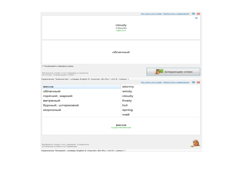Select 'горячий; жаркий' in the list

tap(81, 96)
